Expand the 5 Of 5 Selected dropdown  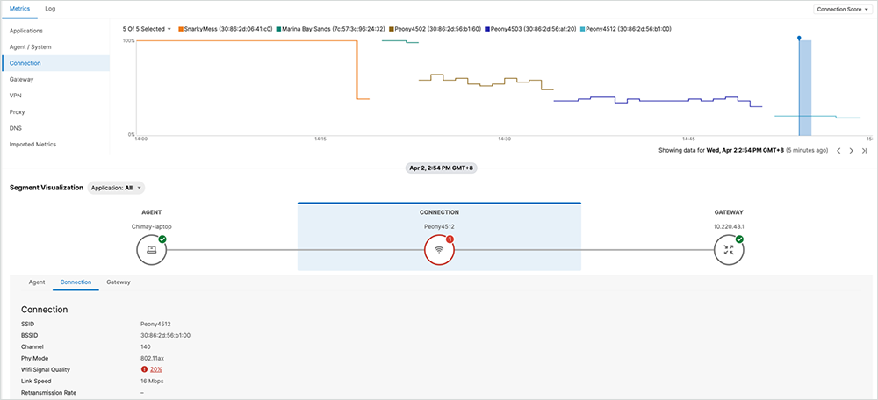coord(147,29)
